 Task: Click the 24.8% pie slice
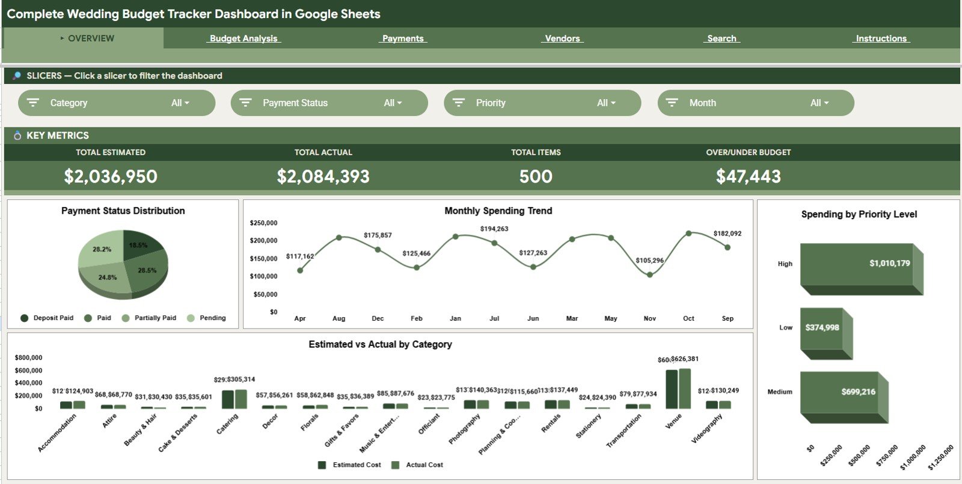point(107,279)
